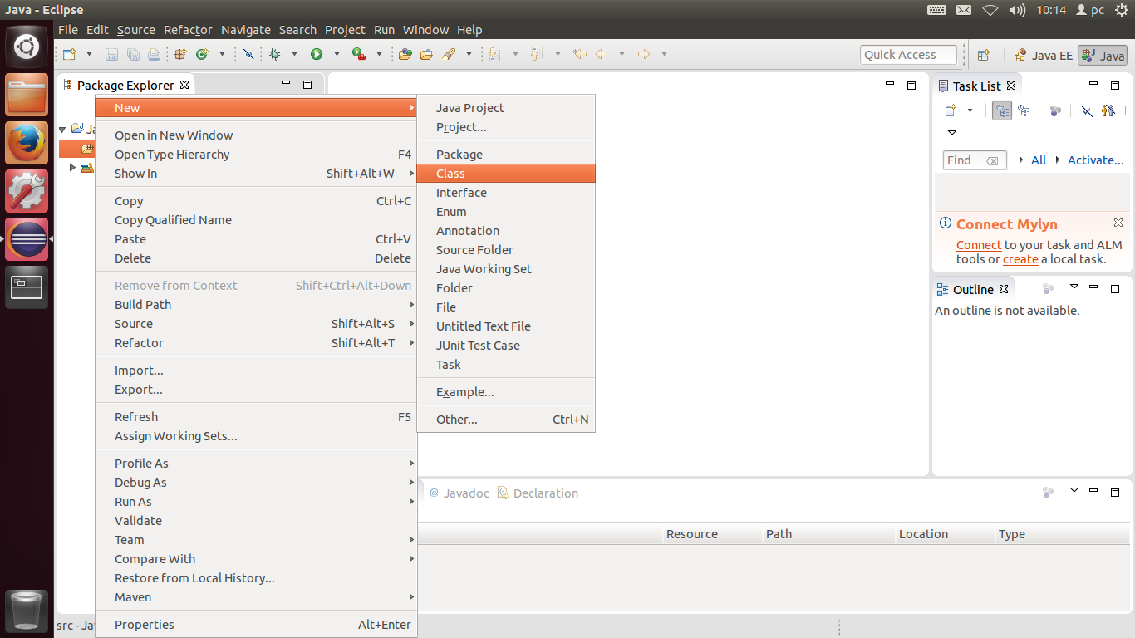Viewport: 1135px width, 638px height.
Task: Choose Package from the New submenu
Action: [x=506, y=155]
